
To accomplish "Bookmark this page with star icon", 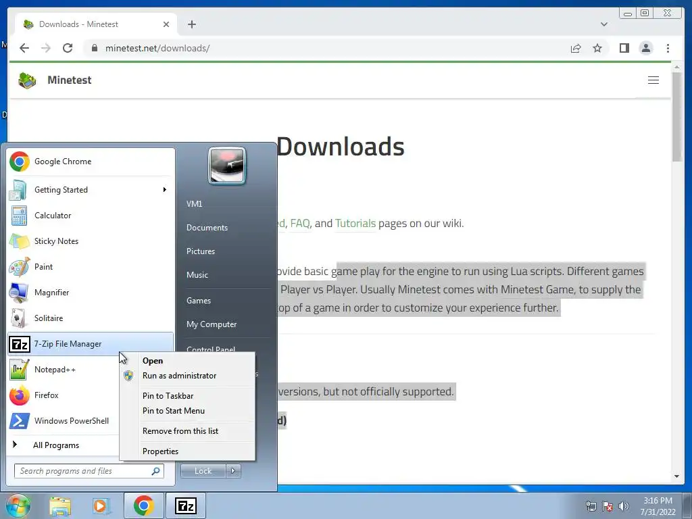I will (x=597, y=48).
